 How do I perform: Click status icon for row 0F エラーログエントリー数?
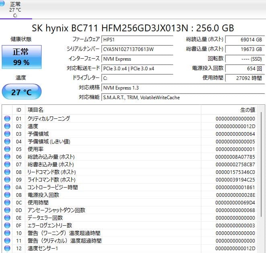(7, 225)
